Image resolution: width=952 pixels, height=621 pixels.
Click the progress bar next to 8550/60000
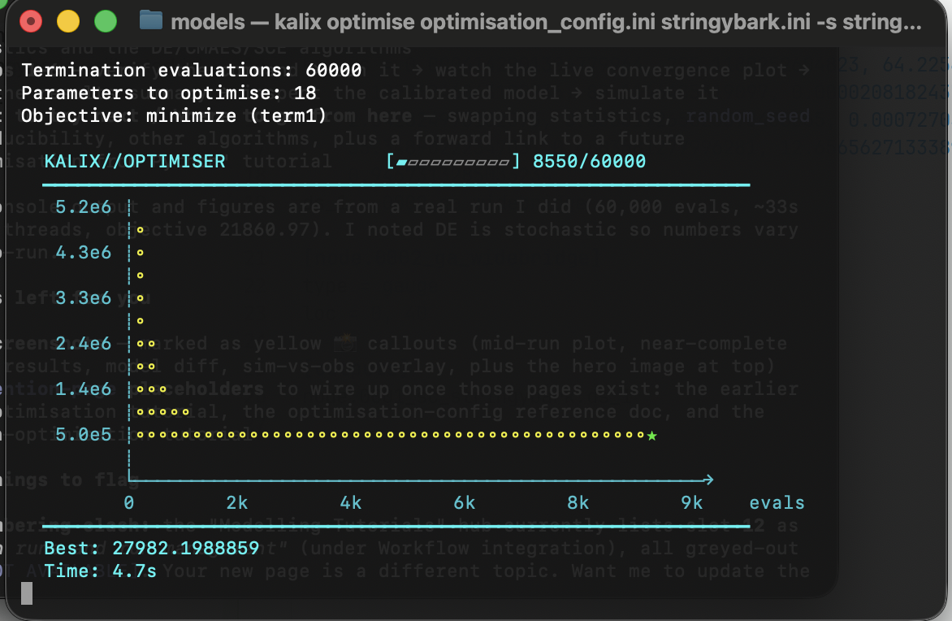coord(453,162)
